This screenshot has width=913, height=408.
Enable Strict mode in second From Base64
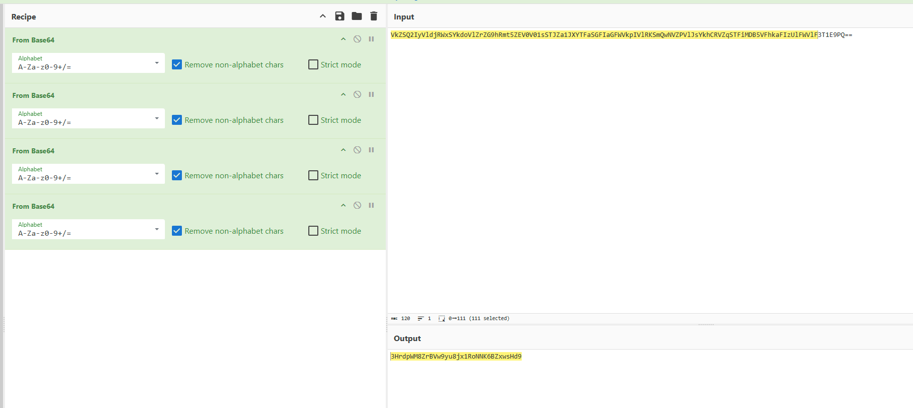(313, 120)
